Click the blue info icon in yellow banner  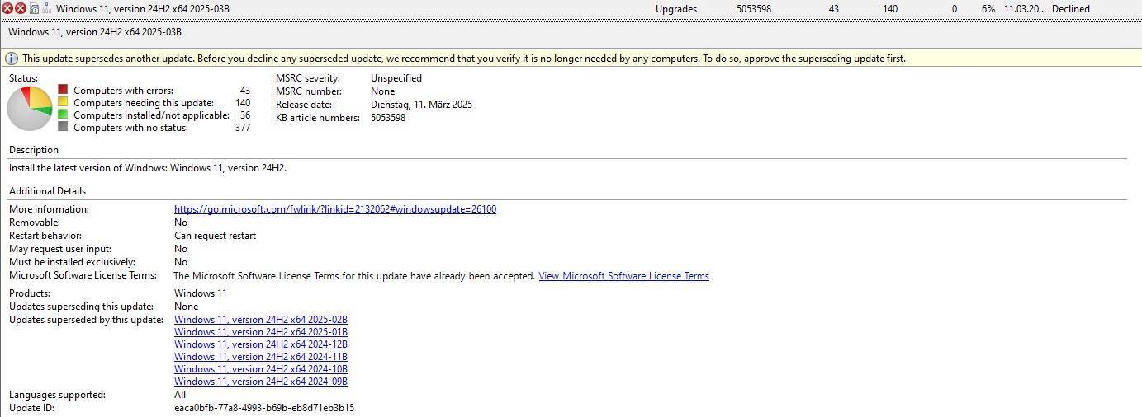pos(12,59)
